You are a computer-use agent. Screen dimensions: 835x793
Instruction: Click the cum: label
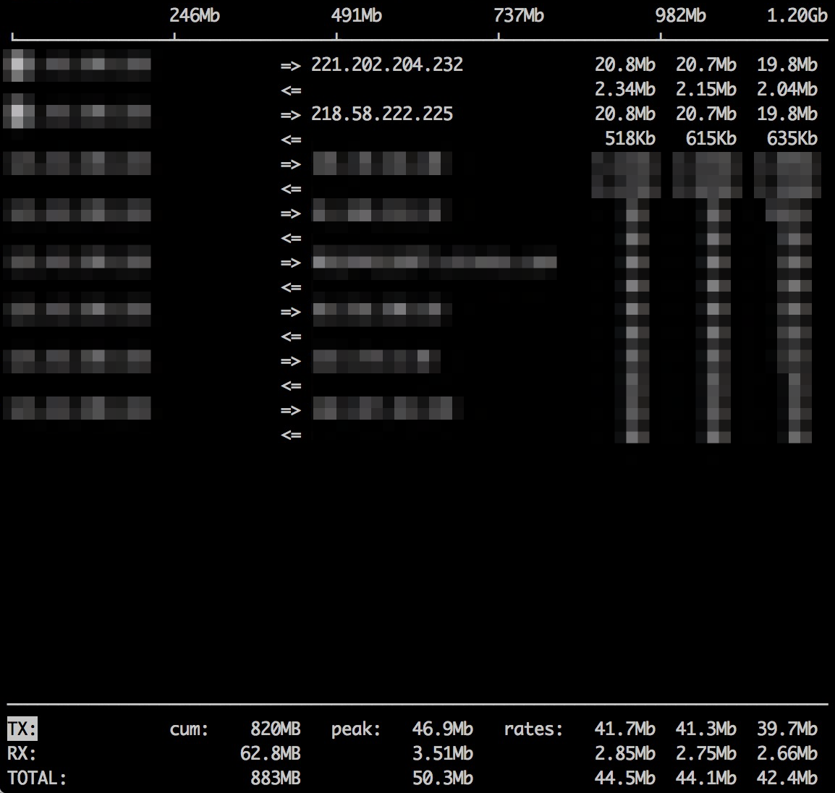coord(189,729)
